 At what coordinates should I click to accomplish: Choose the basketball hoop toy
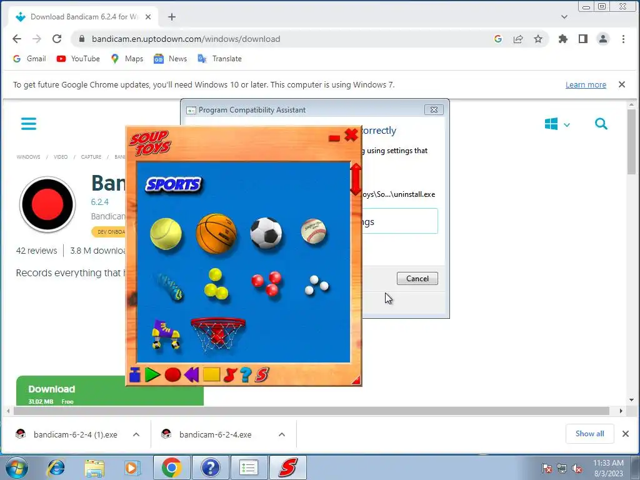click(218, 335)
